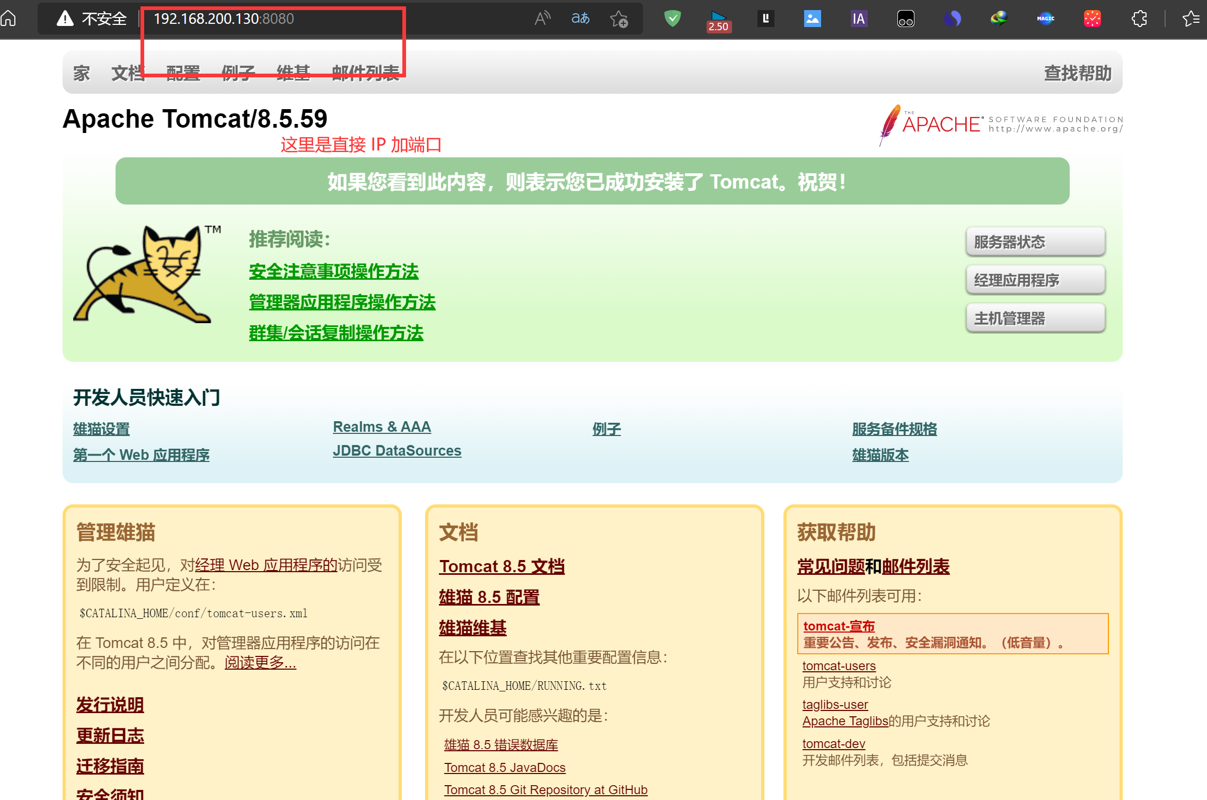Screen dimensions: 1207x800
Task: Open the red square extension icon
Action: point(1093,19)
